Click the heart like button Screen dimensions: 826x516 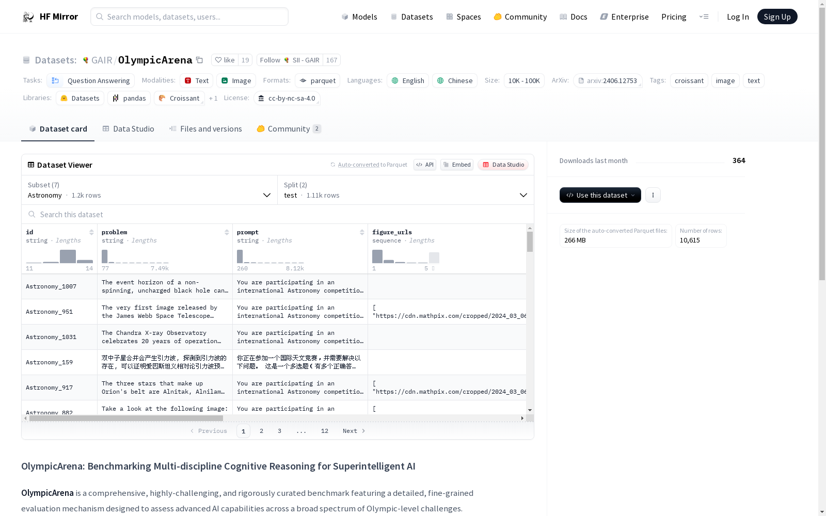pos(225,60)
